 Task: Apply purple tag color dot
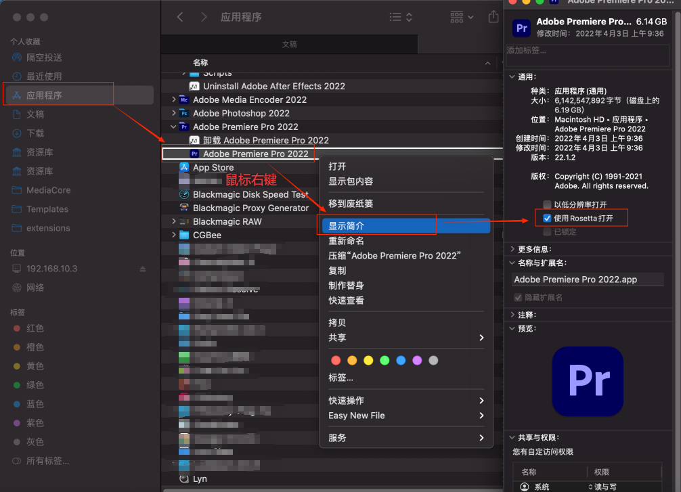click(417, 361)
